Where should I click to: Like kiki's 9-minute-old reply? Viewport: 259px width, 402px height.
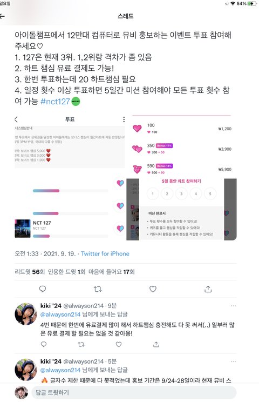(119, 344)
